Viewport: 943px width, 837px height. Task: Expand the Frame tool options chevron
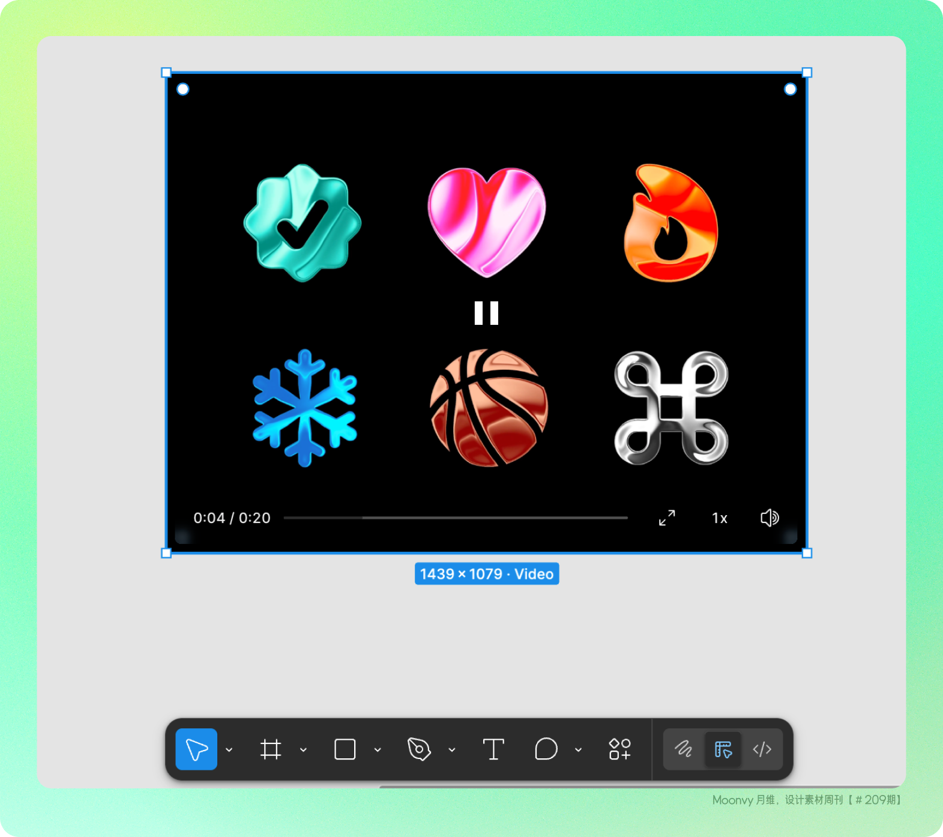(303, 750)
